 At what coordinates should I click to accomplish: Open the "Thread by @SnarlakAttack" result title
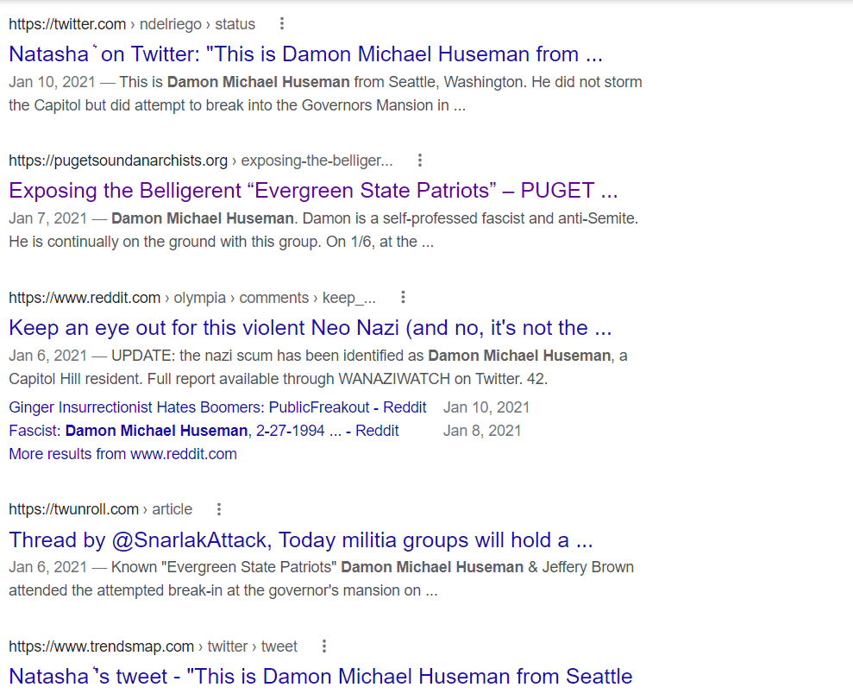pyautogui.click(x=301, y=540)
